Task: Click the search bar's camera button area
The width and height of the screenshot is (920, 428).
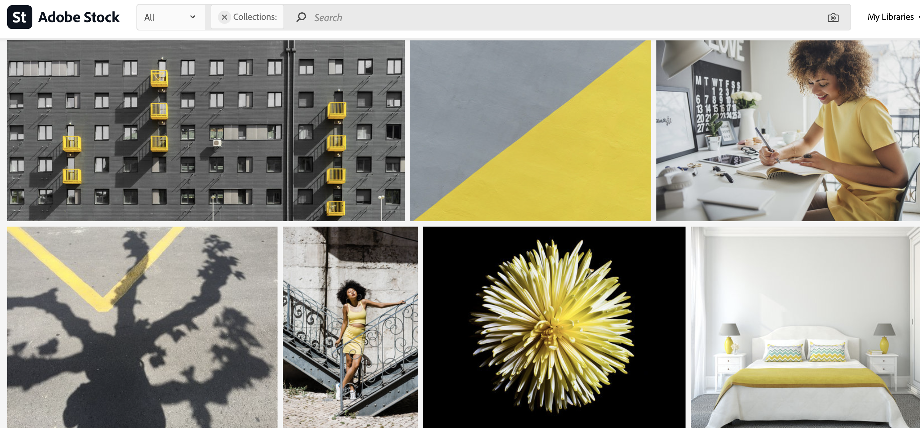Action: 833,17
